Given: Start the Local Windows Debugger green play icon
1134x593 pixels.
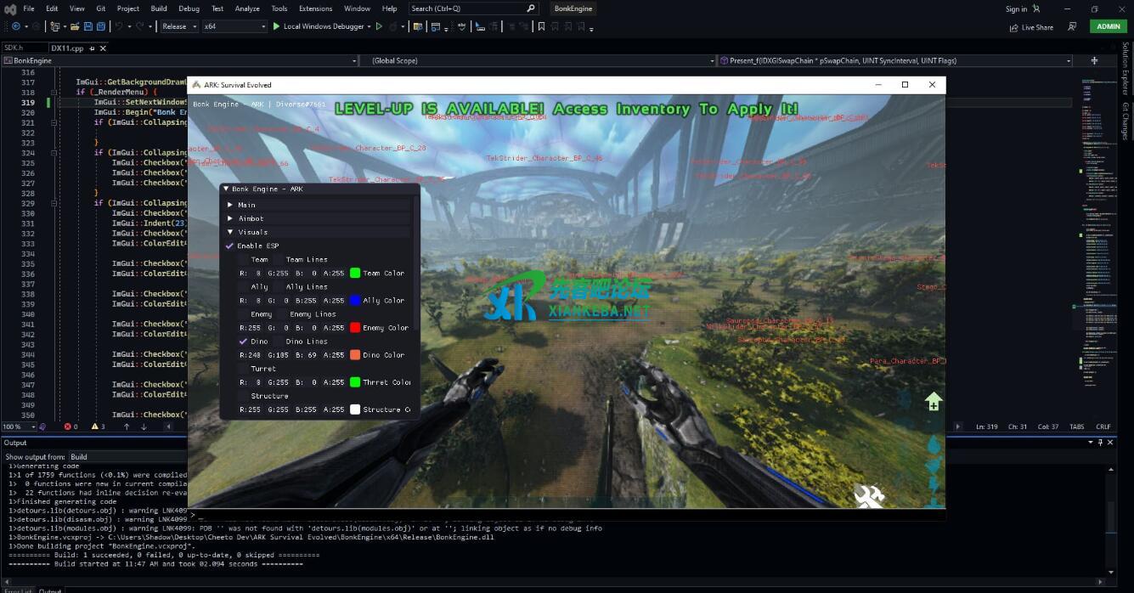Looking at the screenshot, I should pyautogui.click(x=276, y=26).
